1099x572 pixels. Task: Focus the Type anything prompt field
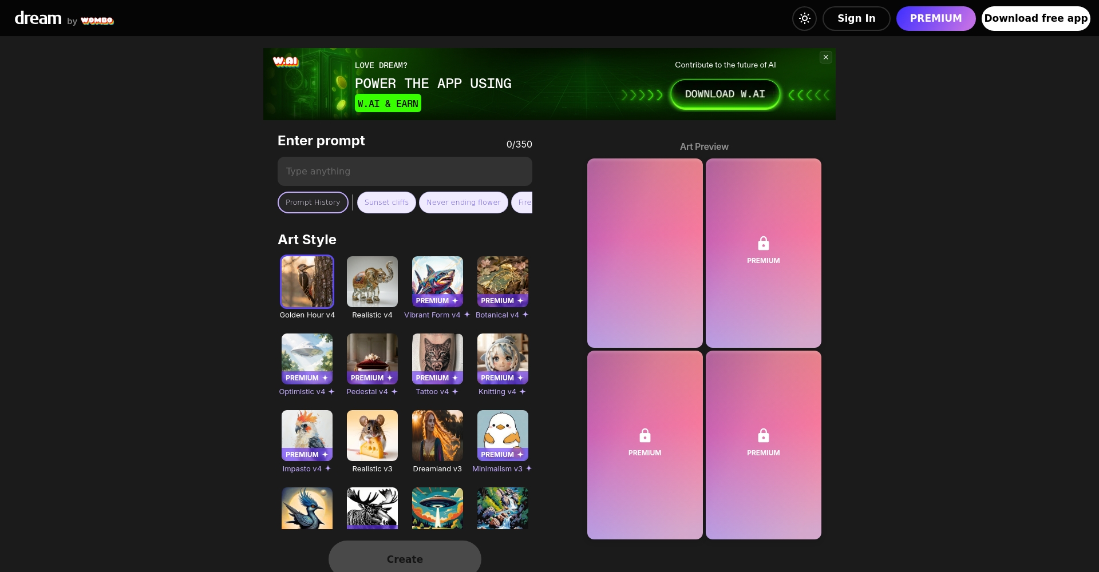tap(405, 172)
